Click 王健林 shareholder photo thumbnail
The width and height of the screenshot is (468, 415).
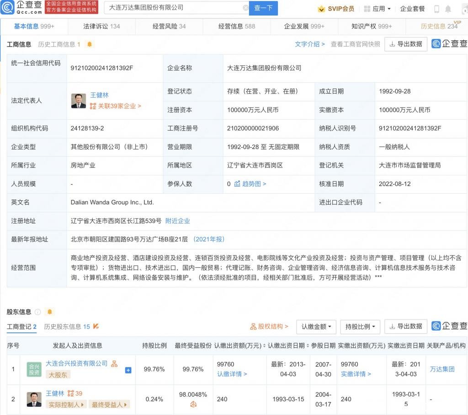(x=34, y=399)
